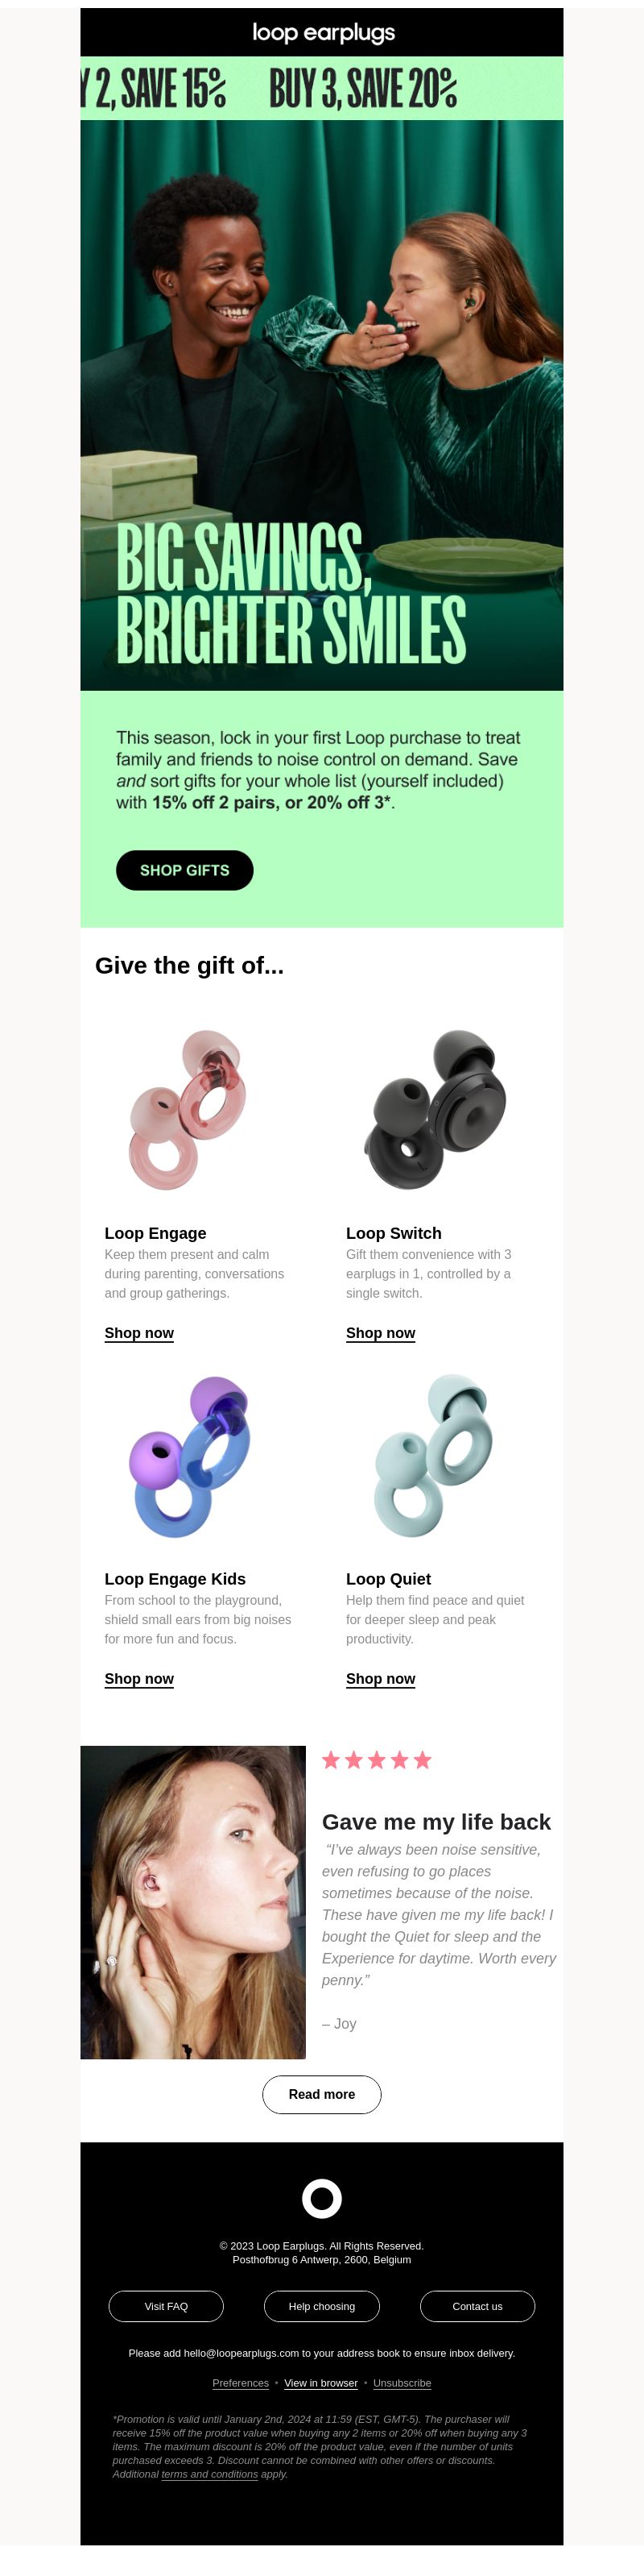This screenshot has height=2576, width=644.
Task: Open the pink Loop Engage earplugs image
Action: [188, 1109]
